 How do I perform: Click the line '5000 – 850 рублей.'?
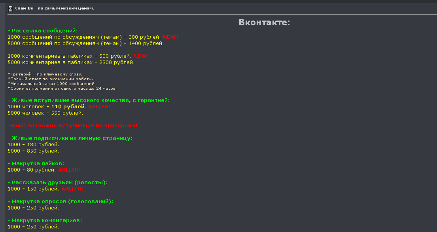click(x=34, y=151)
